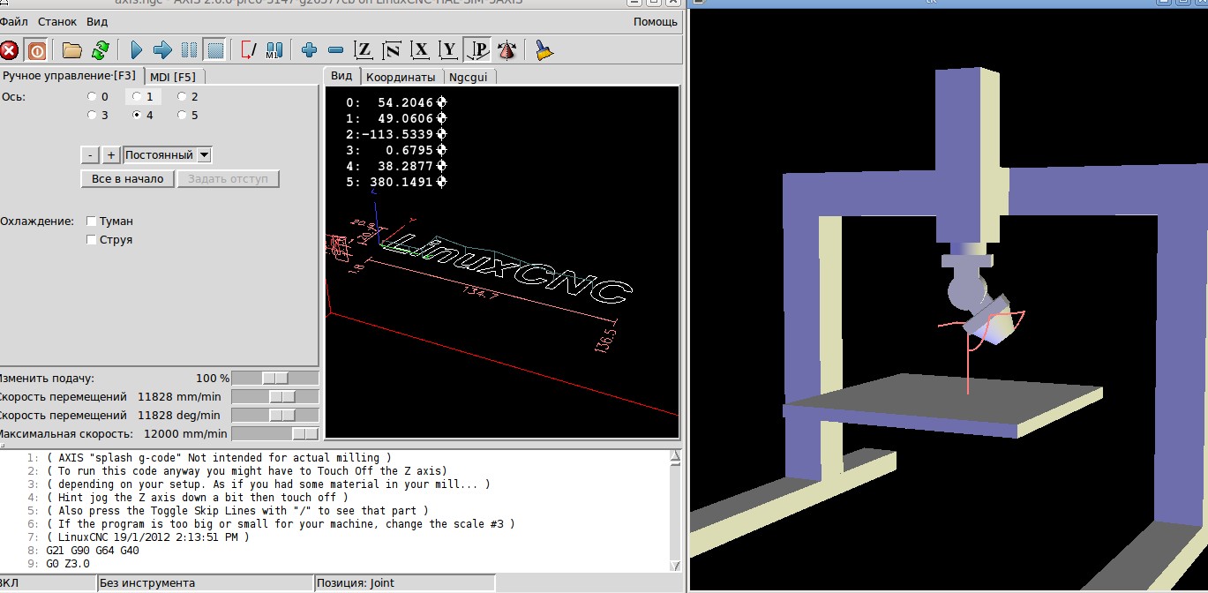Click joint 0 readout value 54.2046
Image resolution: width=1208 pixels, height=593 pixels.
point(404,102)
